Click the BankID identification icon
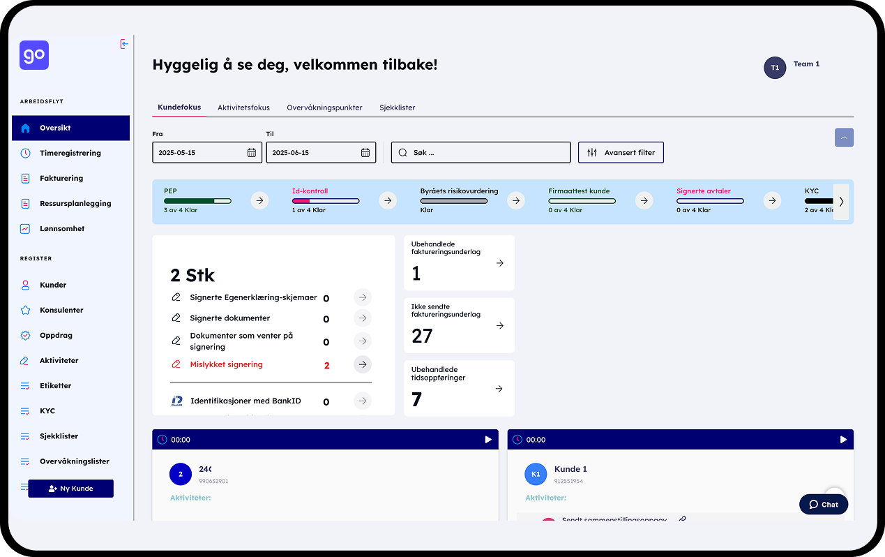The width and height of the screenshot is (885, 557). tap(179, 400)
